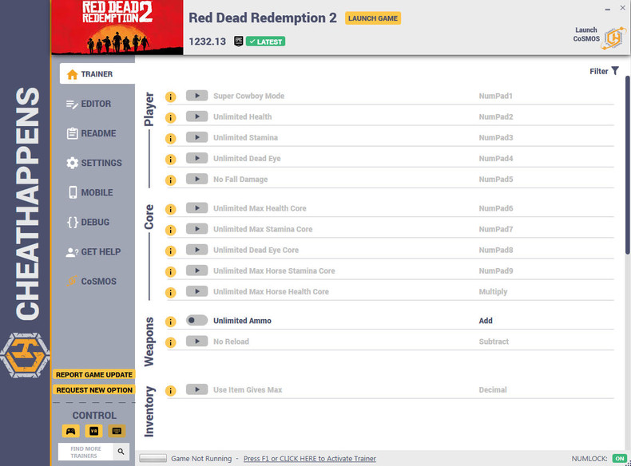Click the game status progress bar
Image resolution: width=631 pixels, height=466 pixels.
[x=153, y=458]
